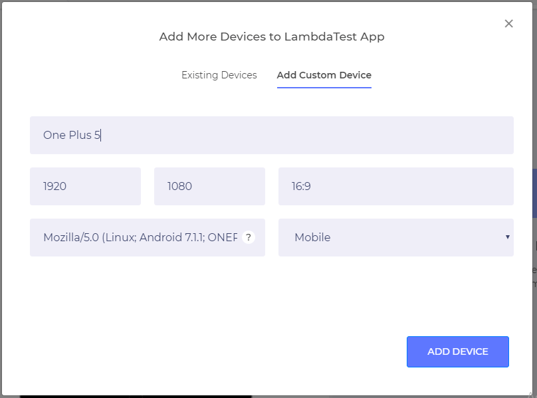Dismiss the LambdaTest device modal with X

508,23
